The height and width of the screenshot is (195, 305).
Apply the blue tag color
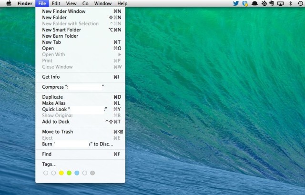tap(77, 173)
